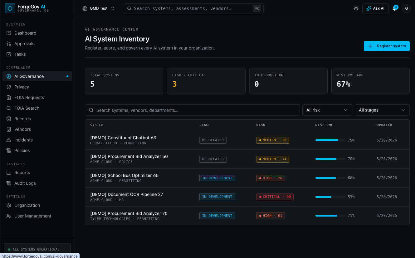Click the 75% NIST RMF progress bar
The image size is (415, 258).
pos(330,140)
